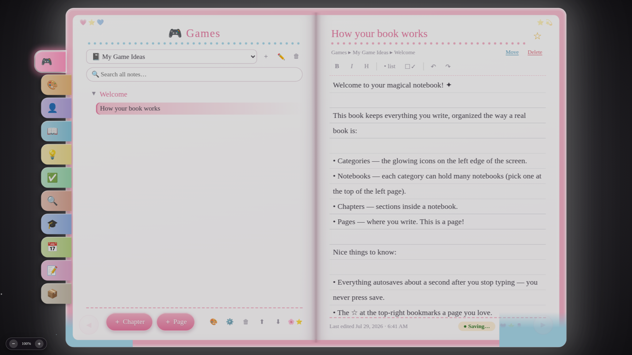The image size is (632, 355).
Task: Click Welcome in the breadcrumb
Action: (405, 53)
